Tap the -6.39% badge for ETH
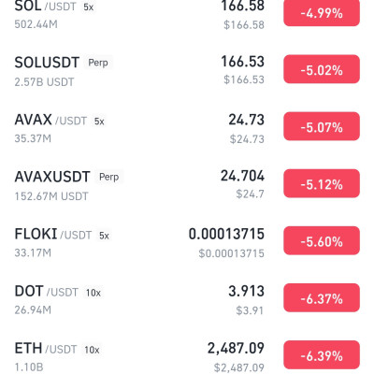The width and height of the screenshot is (374, 374). 322,355
